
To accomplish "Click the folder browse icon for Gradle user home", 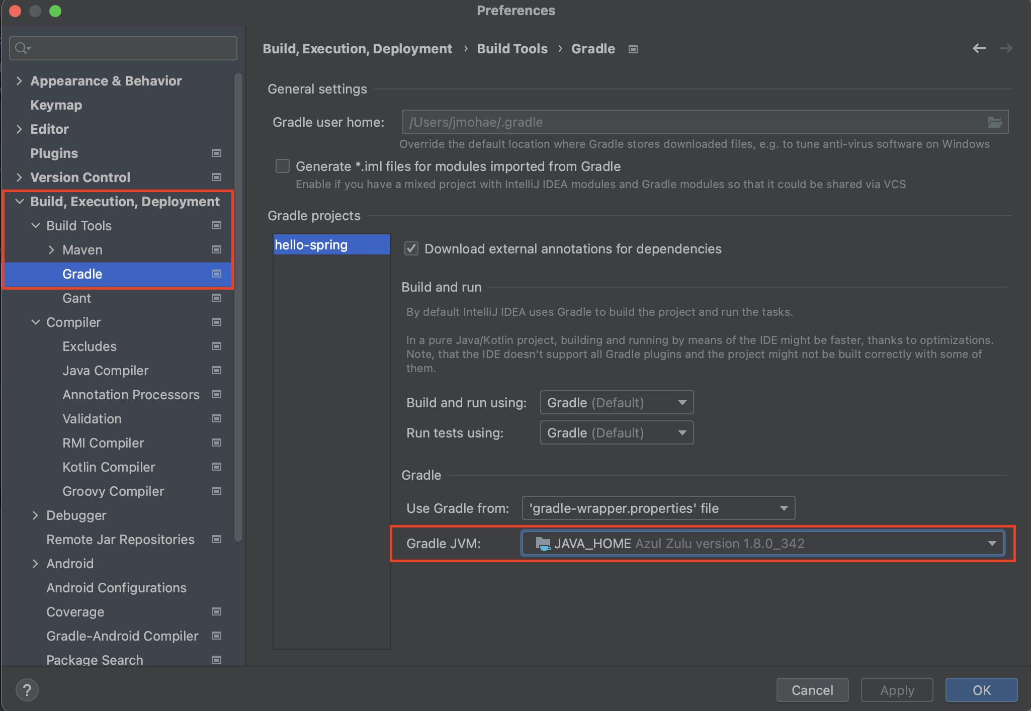I will click(x=994, y=122).
